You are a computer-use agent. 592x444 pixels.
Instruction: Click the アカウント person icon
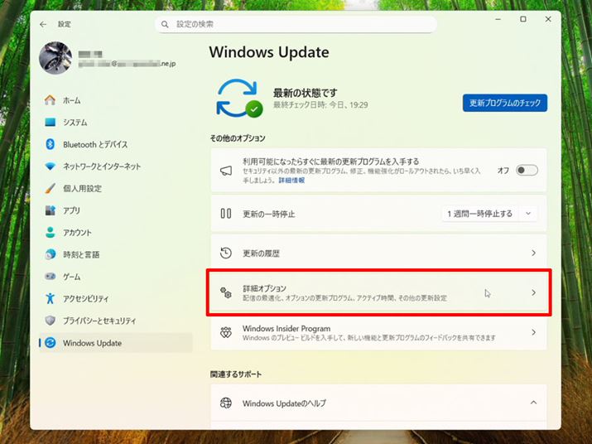[x=50, y=232]
